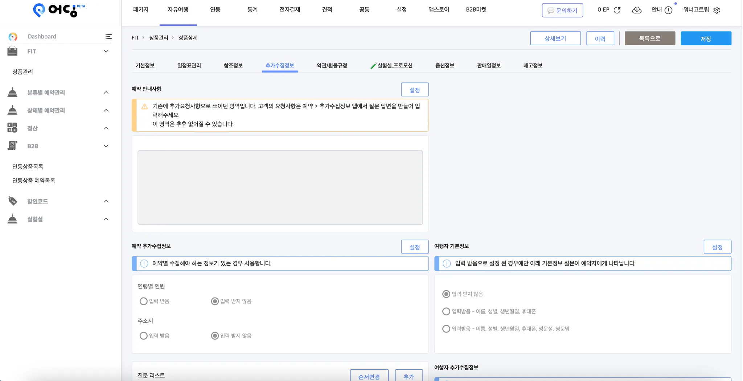Click the 정산 calculator icon

tap(12, 128)
